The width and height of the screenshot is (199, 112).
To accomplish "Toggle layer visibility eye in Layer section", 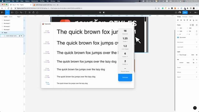I will click(197, 55).
